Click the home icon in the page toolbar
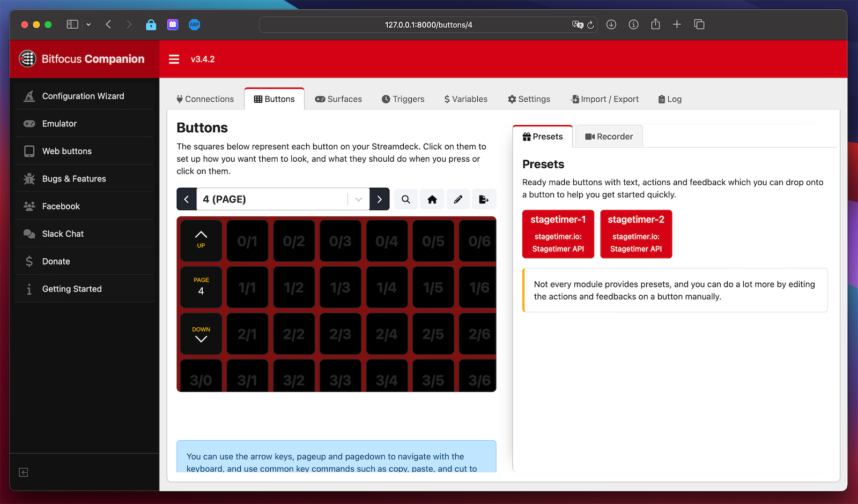858x504 pixels. click(x=432, y=199)
